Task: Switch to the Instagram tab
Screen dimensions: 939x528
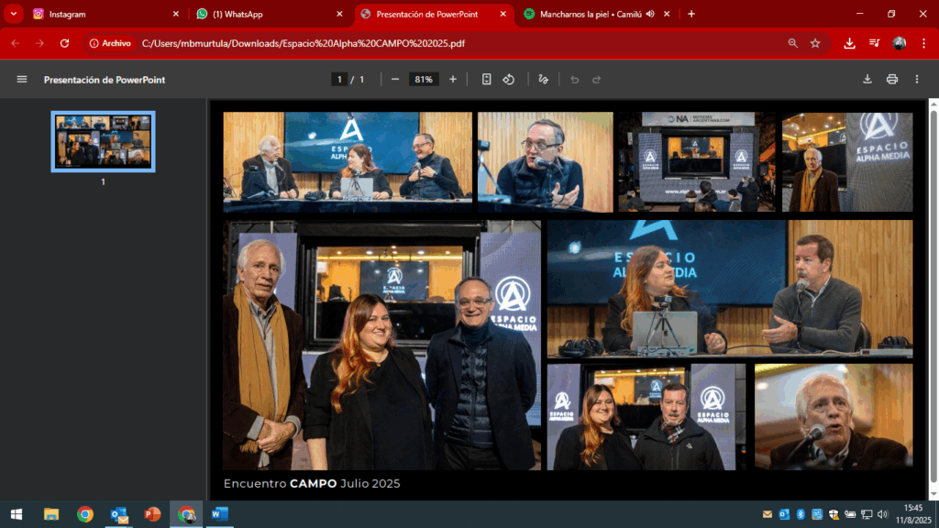Action: [x=101, y=14]
